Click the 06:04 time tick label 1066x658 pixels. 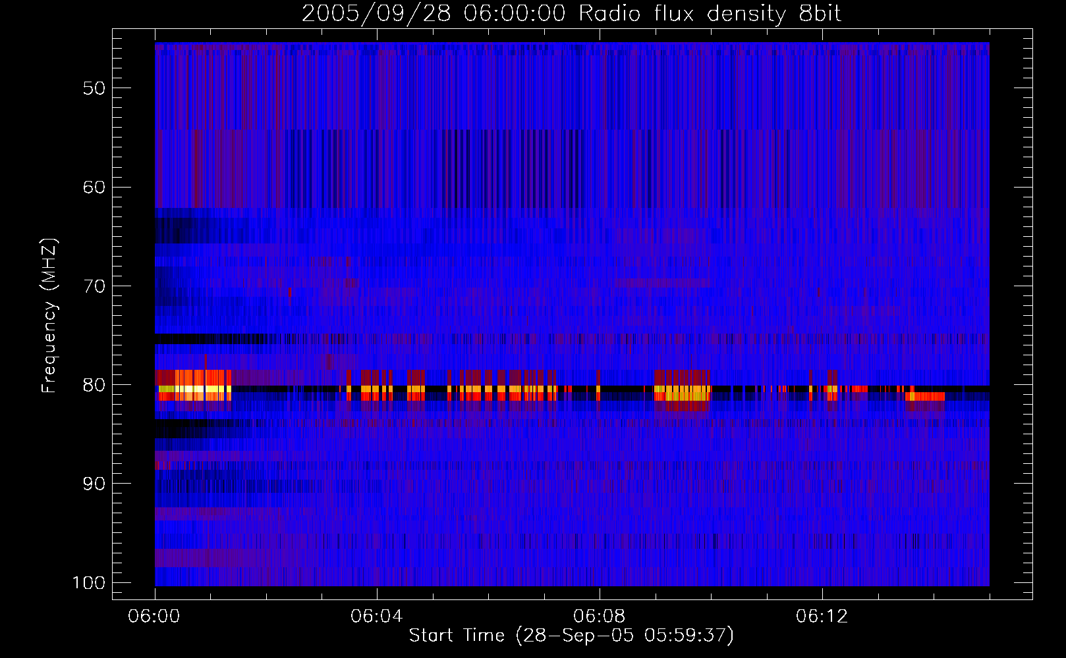click(x=377, y=617)
